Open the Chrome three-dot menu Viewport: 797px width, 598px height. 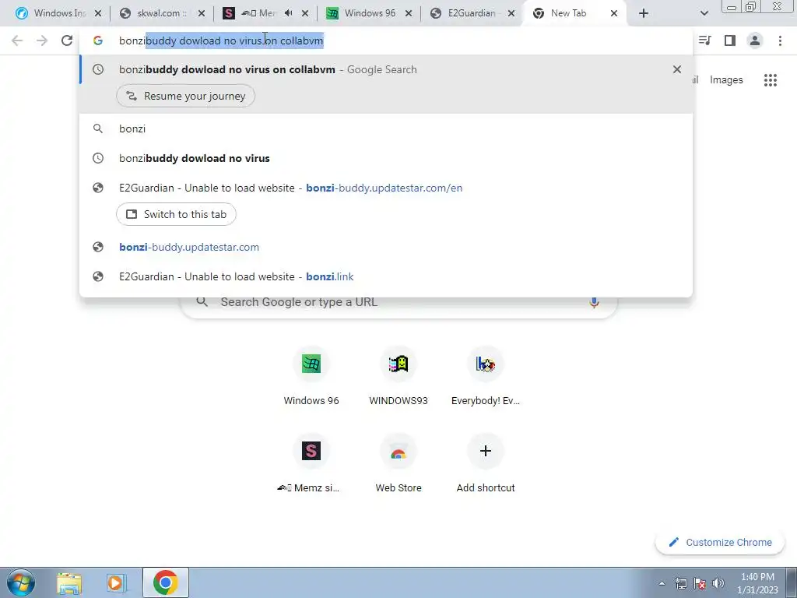(x=780, y=40)
